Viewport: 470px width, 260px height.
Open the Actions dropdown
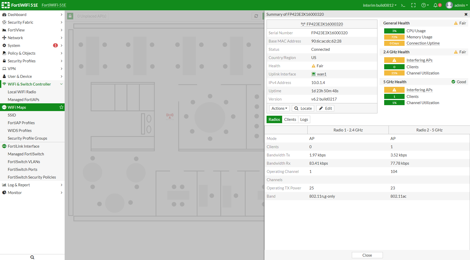(x=279, y=108)
